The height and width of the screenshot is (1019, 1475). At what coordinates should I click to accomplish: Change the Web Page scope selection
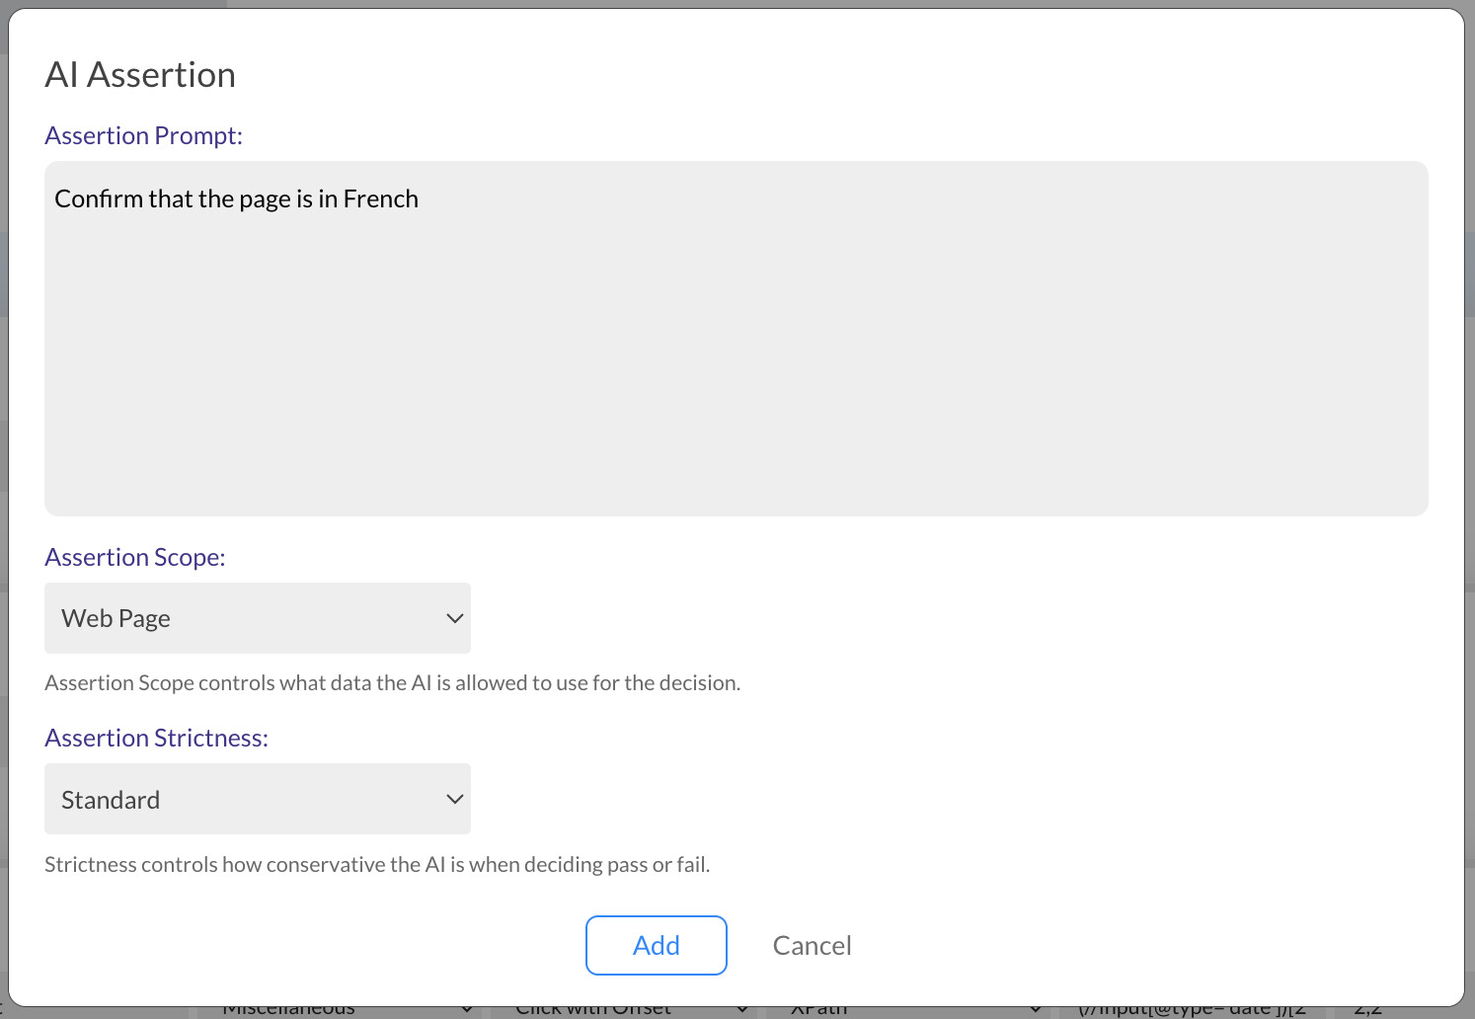257,618
